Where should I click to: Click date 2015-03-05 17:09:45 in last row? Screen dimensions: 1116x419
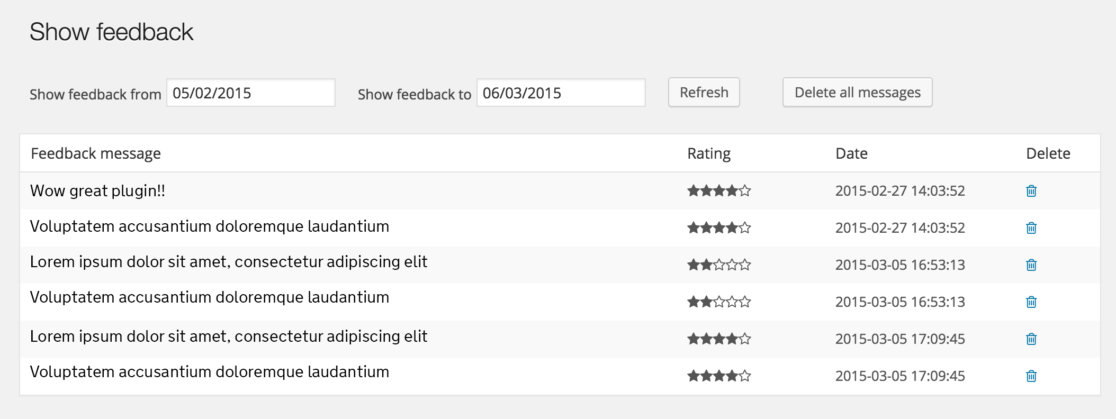(900, 376)
